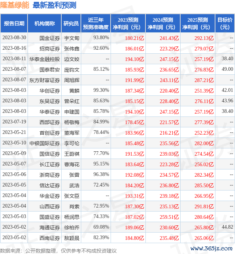Click the date 2023-08-16
The height and width of the screenshot is (254, 235).
click(14, 48)
